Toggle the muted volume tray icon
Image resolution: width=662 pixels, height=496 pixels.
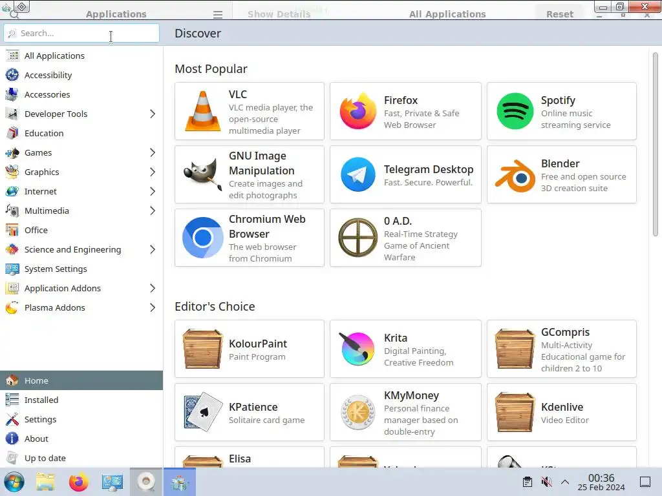coord(547,482)
